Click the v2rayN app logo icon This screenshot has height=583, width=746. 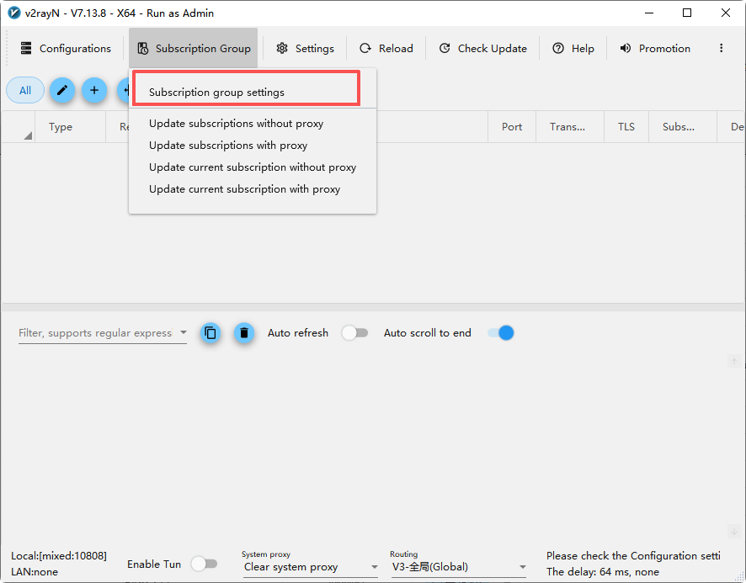[14, 13]
